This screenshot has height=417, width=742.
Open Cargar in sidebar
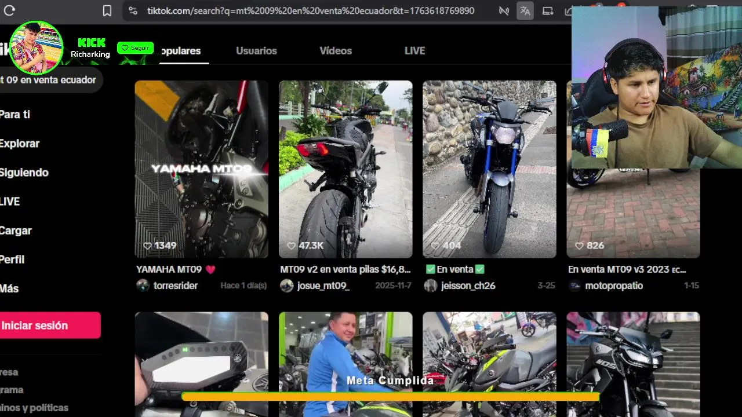16,230
